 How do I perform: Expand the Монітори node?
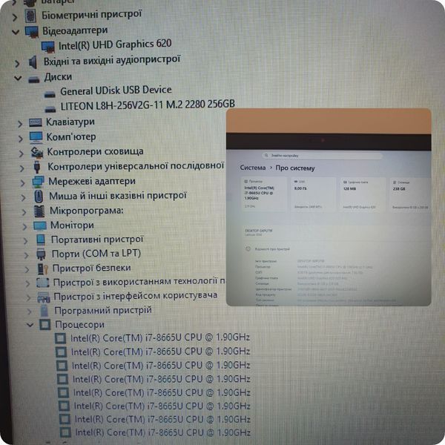click(x=24, y=226)
